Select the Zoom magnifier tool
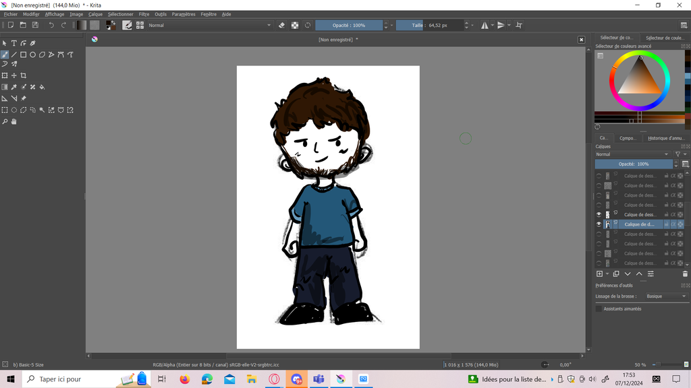 (x=4, y=122)
